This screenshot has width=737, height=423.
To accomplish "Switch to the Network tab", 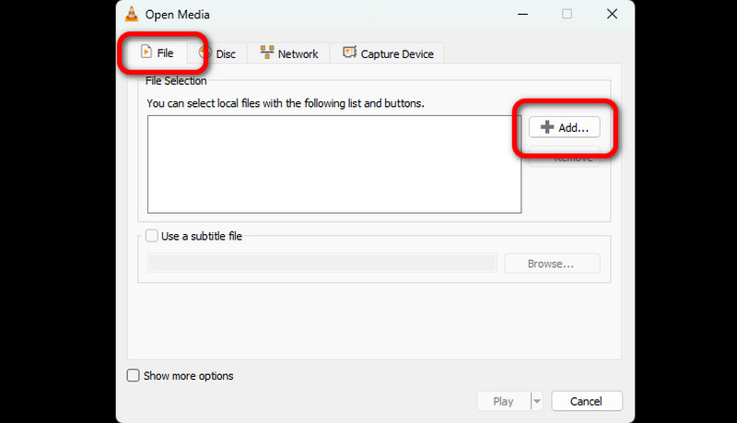I will [288, 53].
